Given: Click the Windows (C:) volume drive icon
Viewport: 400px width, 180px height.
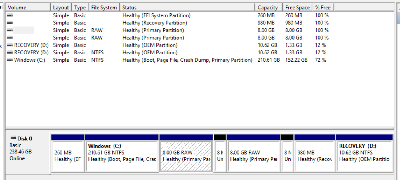Looking at the screenshot, I should (x=10, y=60).
